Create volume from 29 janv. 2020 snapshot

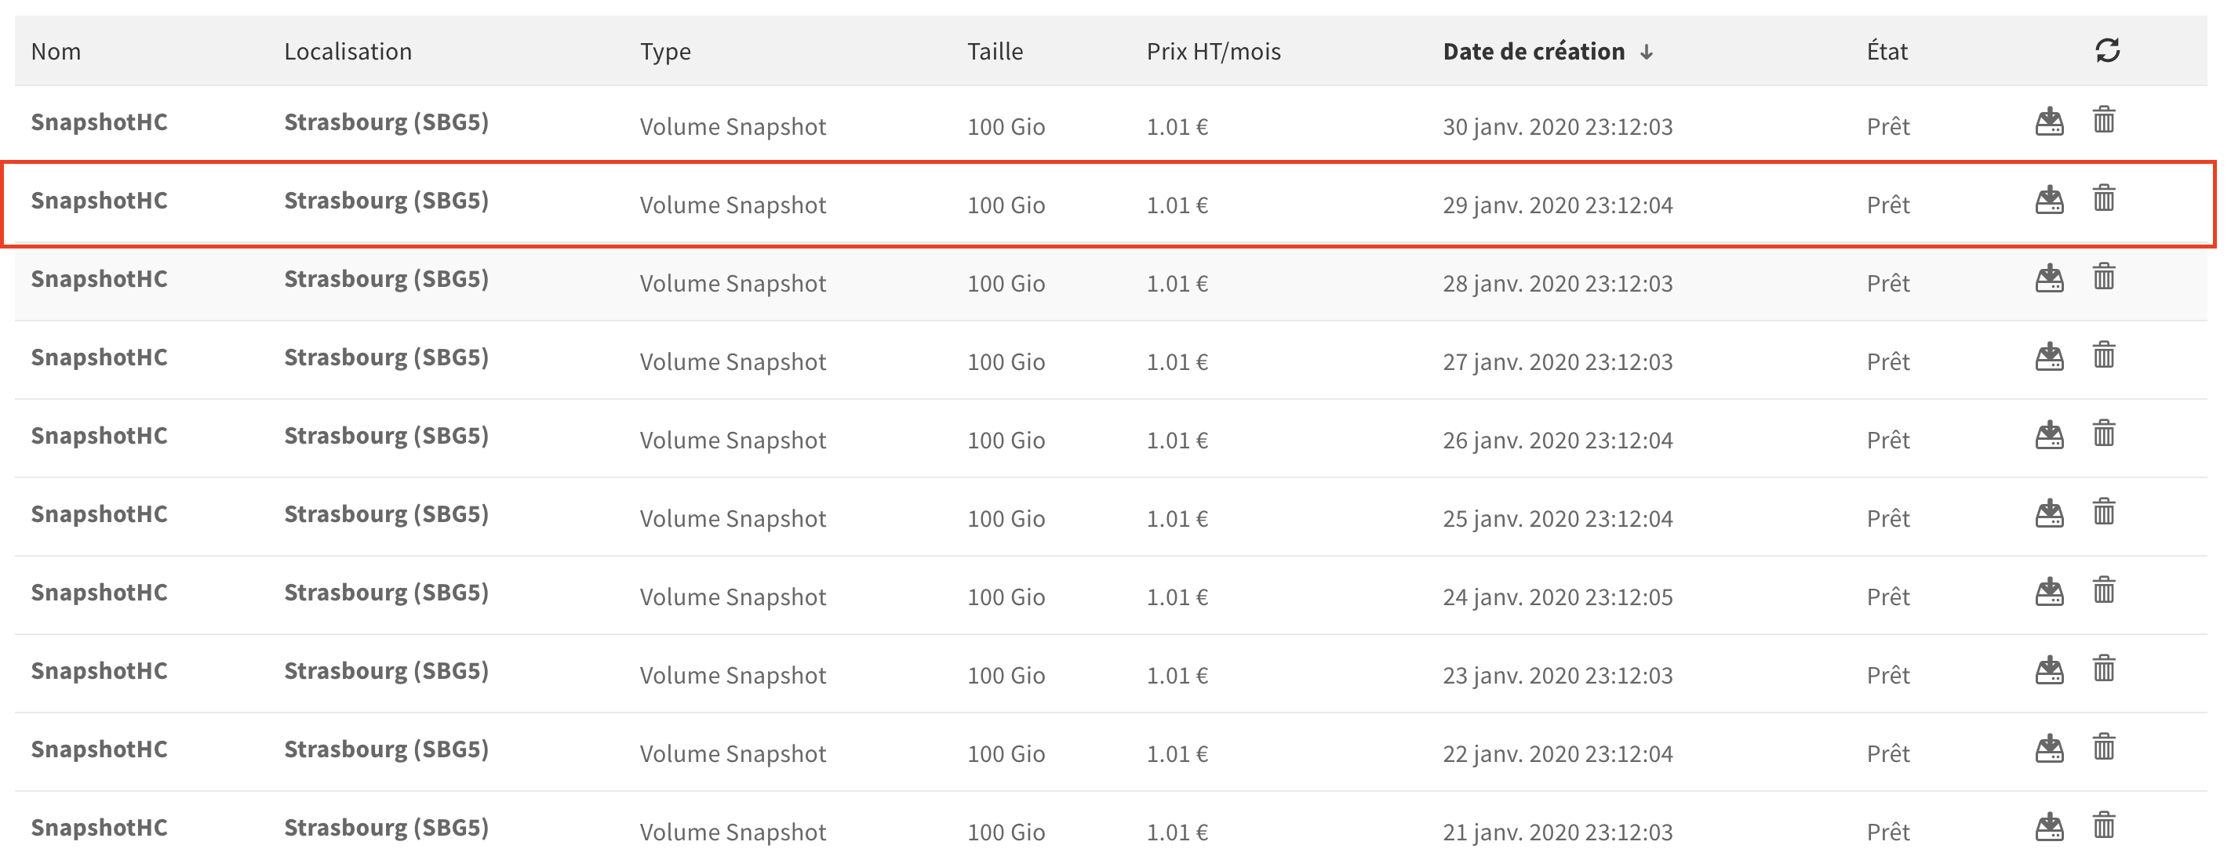pos(2048,200)
